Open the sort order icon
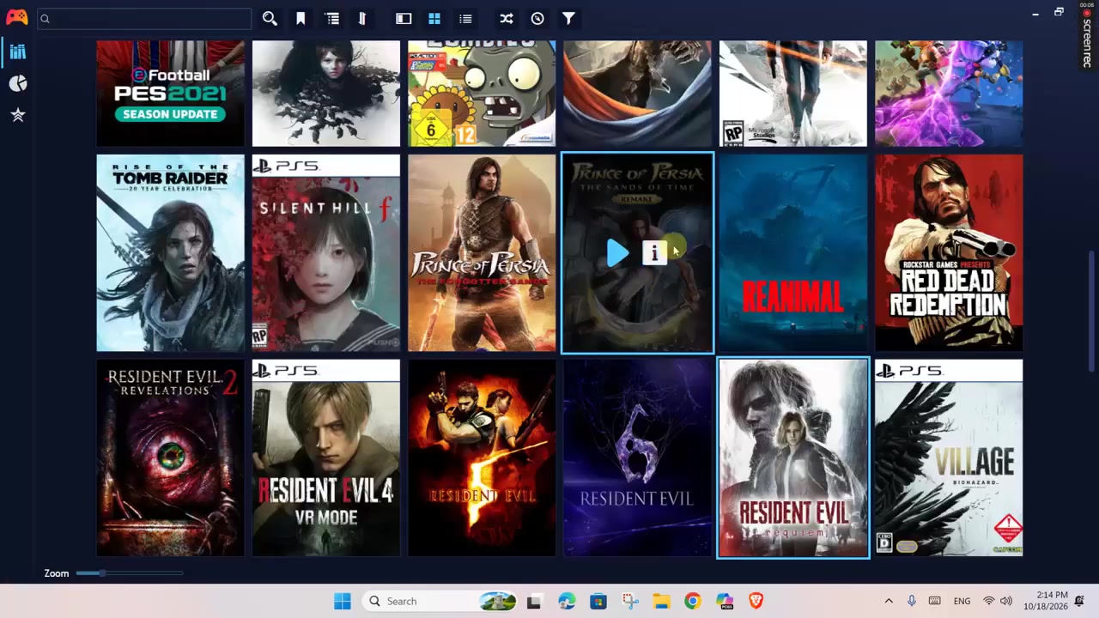Viewport: 1099px width, 618px height. click(x=362, y=18)
